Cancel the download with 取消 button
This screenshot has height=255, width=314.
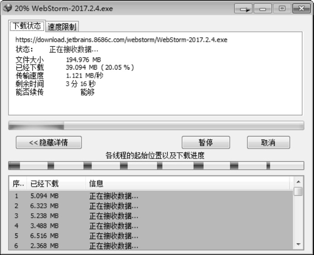[x=268, y=143]
